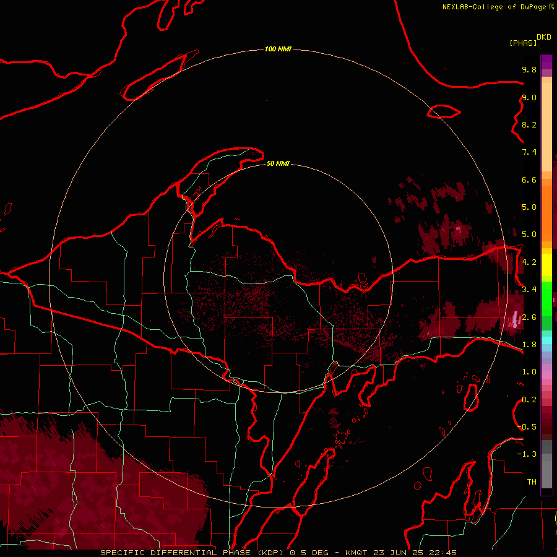This screenshot has height=557, width=557.
Task: Click the 8.2 legend value
Action: 529,124
